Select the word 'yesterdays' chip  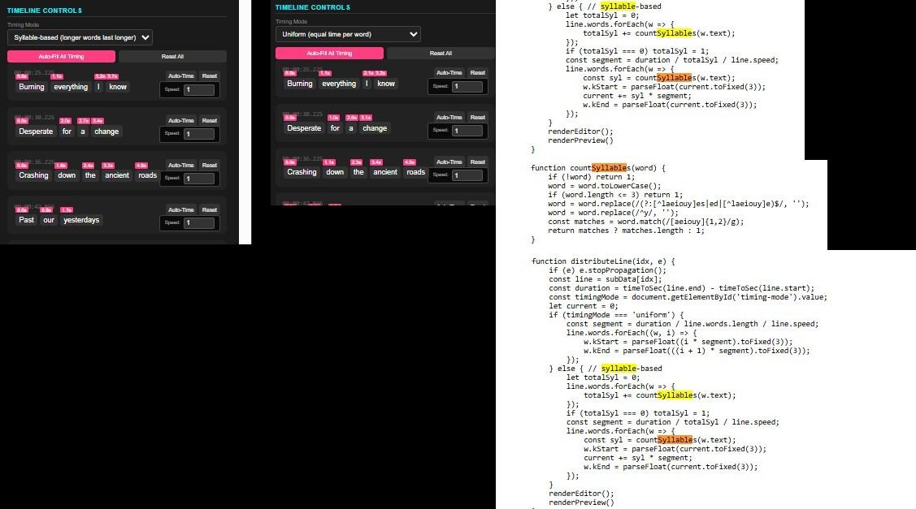point(81,220)
